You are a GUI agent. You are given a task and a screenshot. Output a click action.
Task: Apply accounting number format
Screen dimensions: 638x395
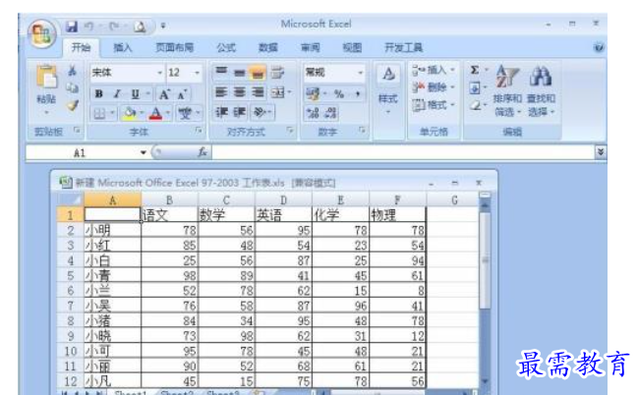[313, 94]
